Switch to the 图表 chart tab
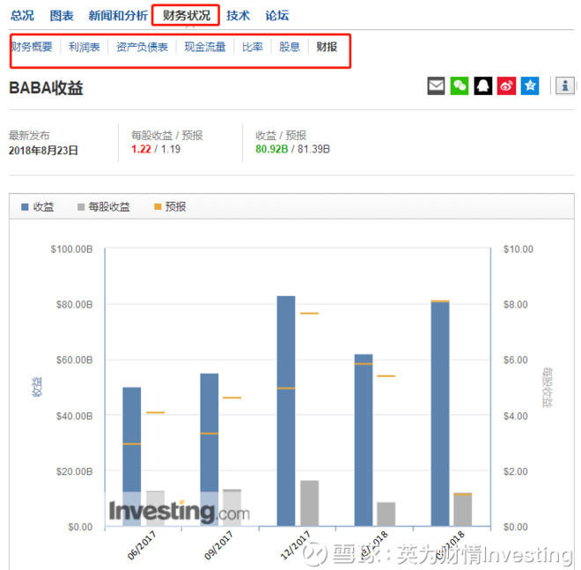The width and height of the screenshot is (581, 570). [62, 16]
